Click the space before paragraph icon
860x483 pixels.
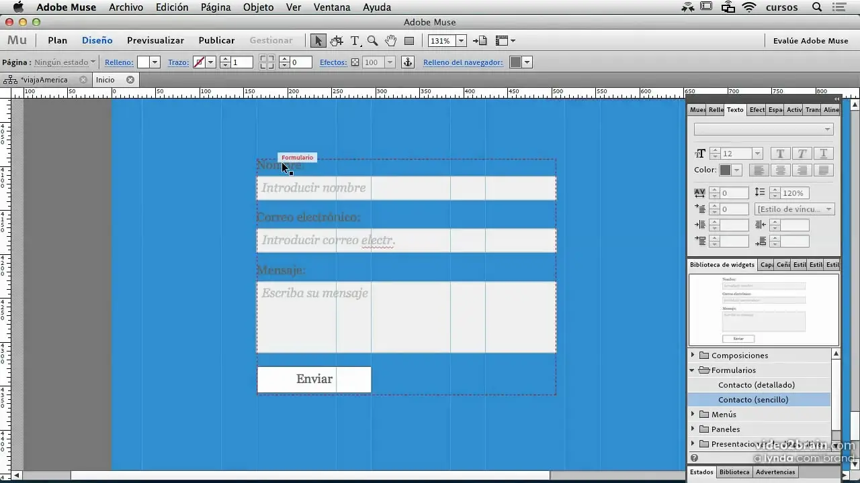coord(700,241)
